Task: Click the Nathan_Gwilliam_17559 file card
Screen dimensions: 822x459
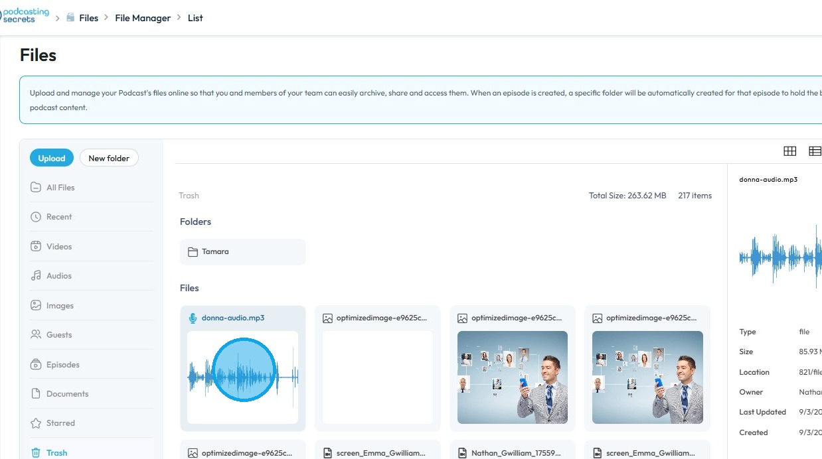Action: click(512, 450)
